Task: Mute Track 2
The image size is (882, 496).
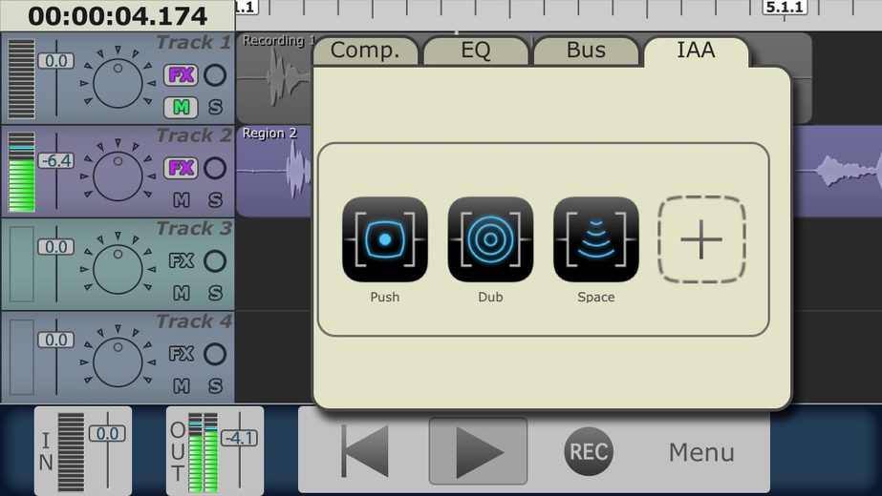Action: pyautogui.click(x=182, y=200)
